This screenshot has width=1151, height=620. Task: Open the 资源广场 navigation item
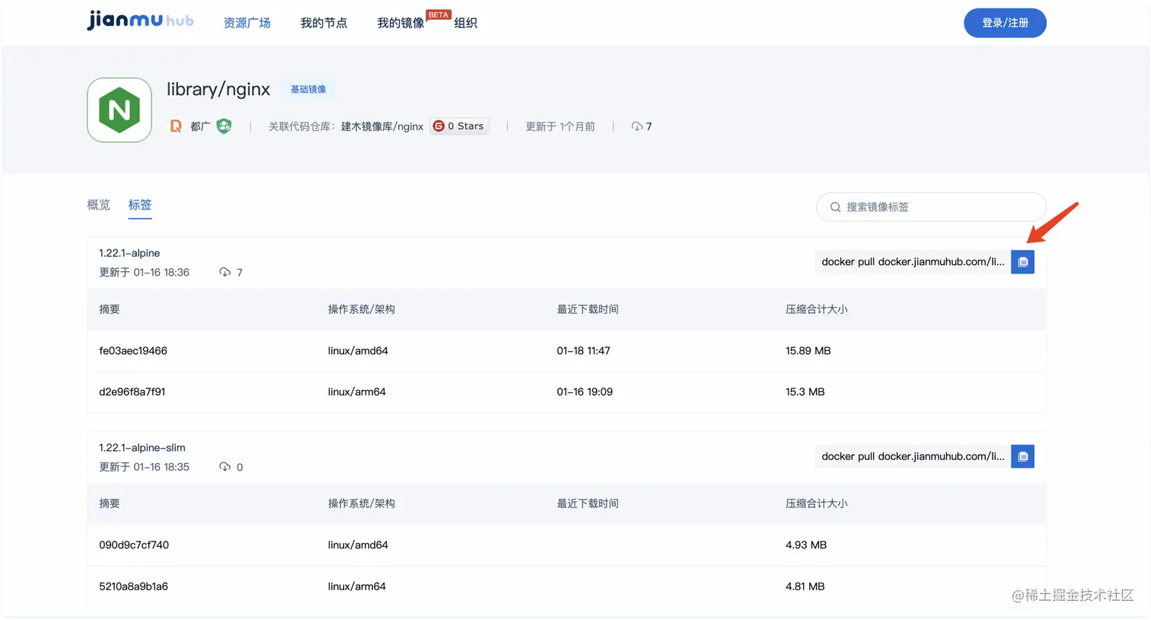247,23
